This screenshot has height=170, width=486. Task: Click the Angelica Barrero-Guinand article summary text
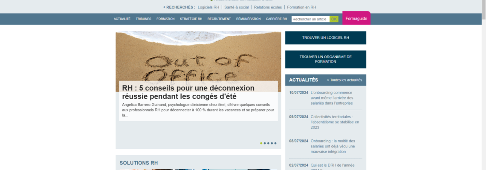[198, 110]
